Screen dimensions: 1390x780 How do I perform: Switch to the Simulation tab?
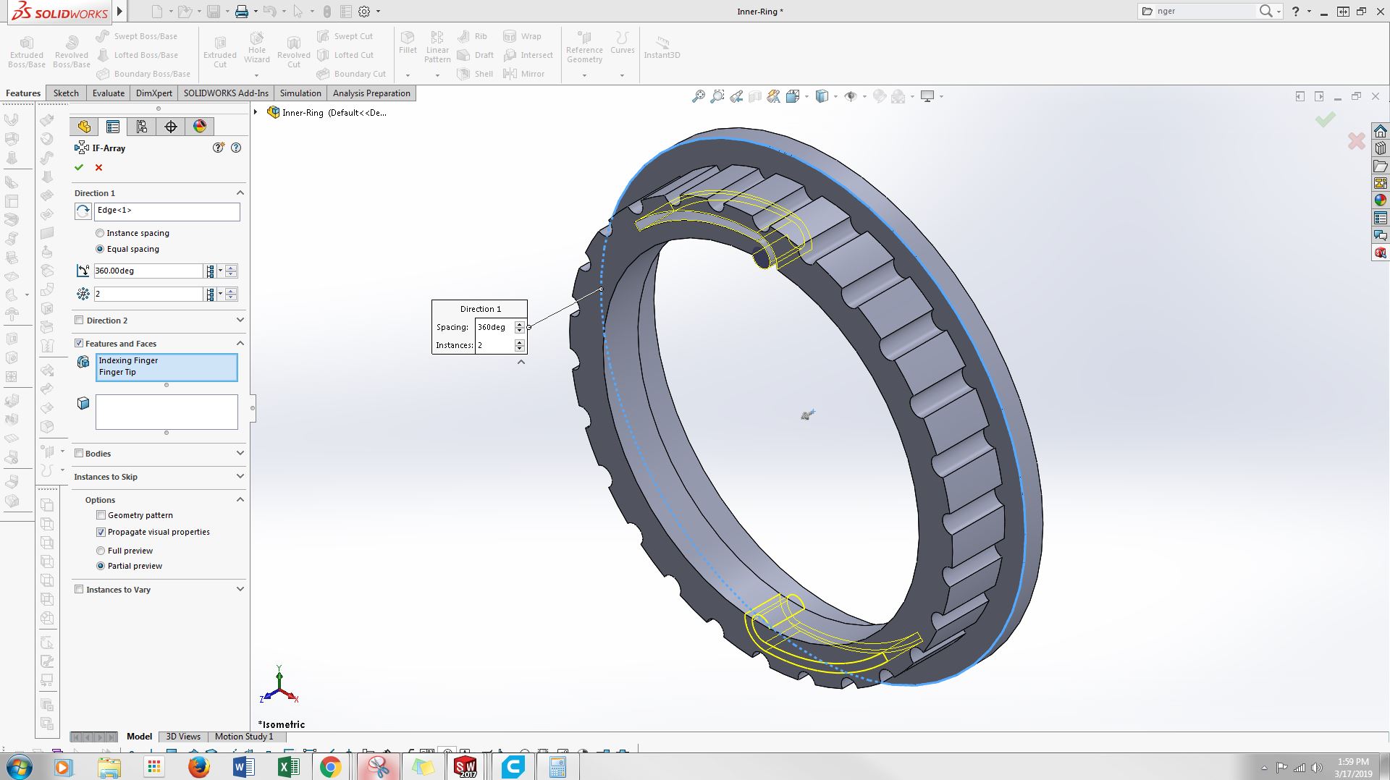coord(300,93)
